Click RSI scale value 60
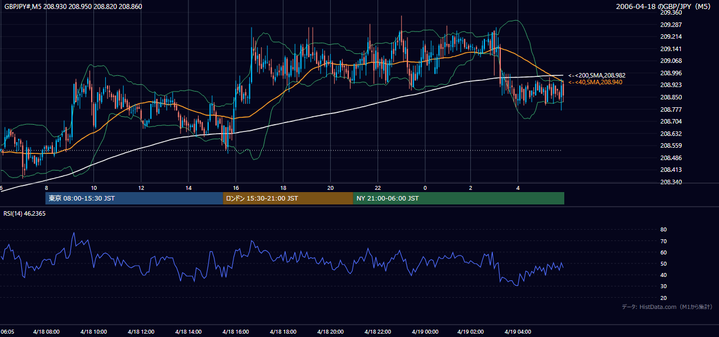The width and height of the screenshot is (719, 337). click(x=663, y=252)
